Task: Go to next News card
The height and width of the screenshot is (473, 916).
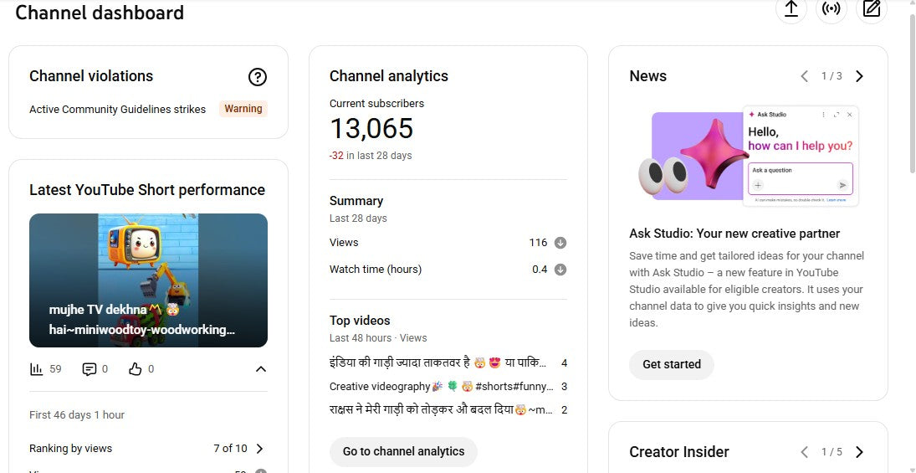Action: 859,76
